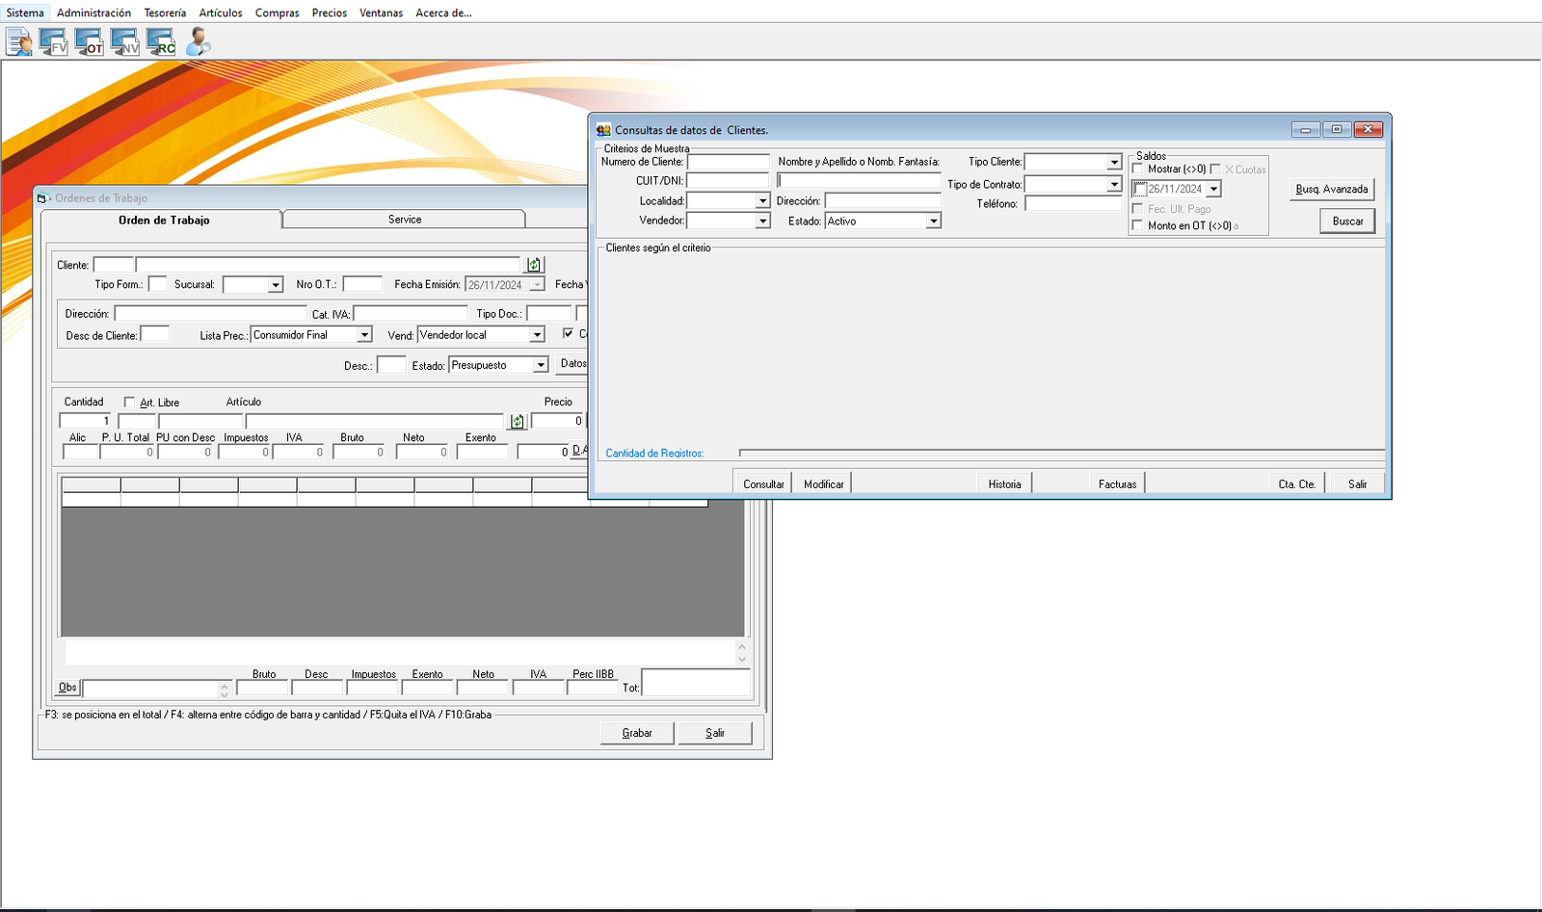Open the Fecha Emisión date dropdown
Screen dimensions: 1542x912
coord(537,285)
